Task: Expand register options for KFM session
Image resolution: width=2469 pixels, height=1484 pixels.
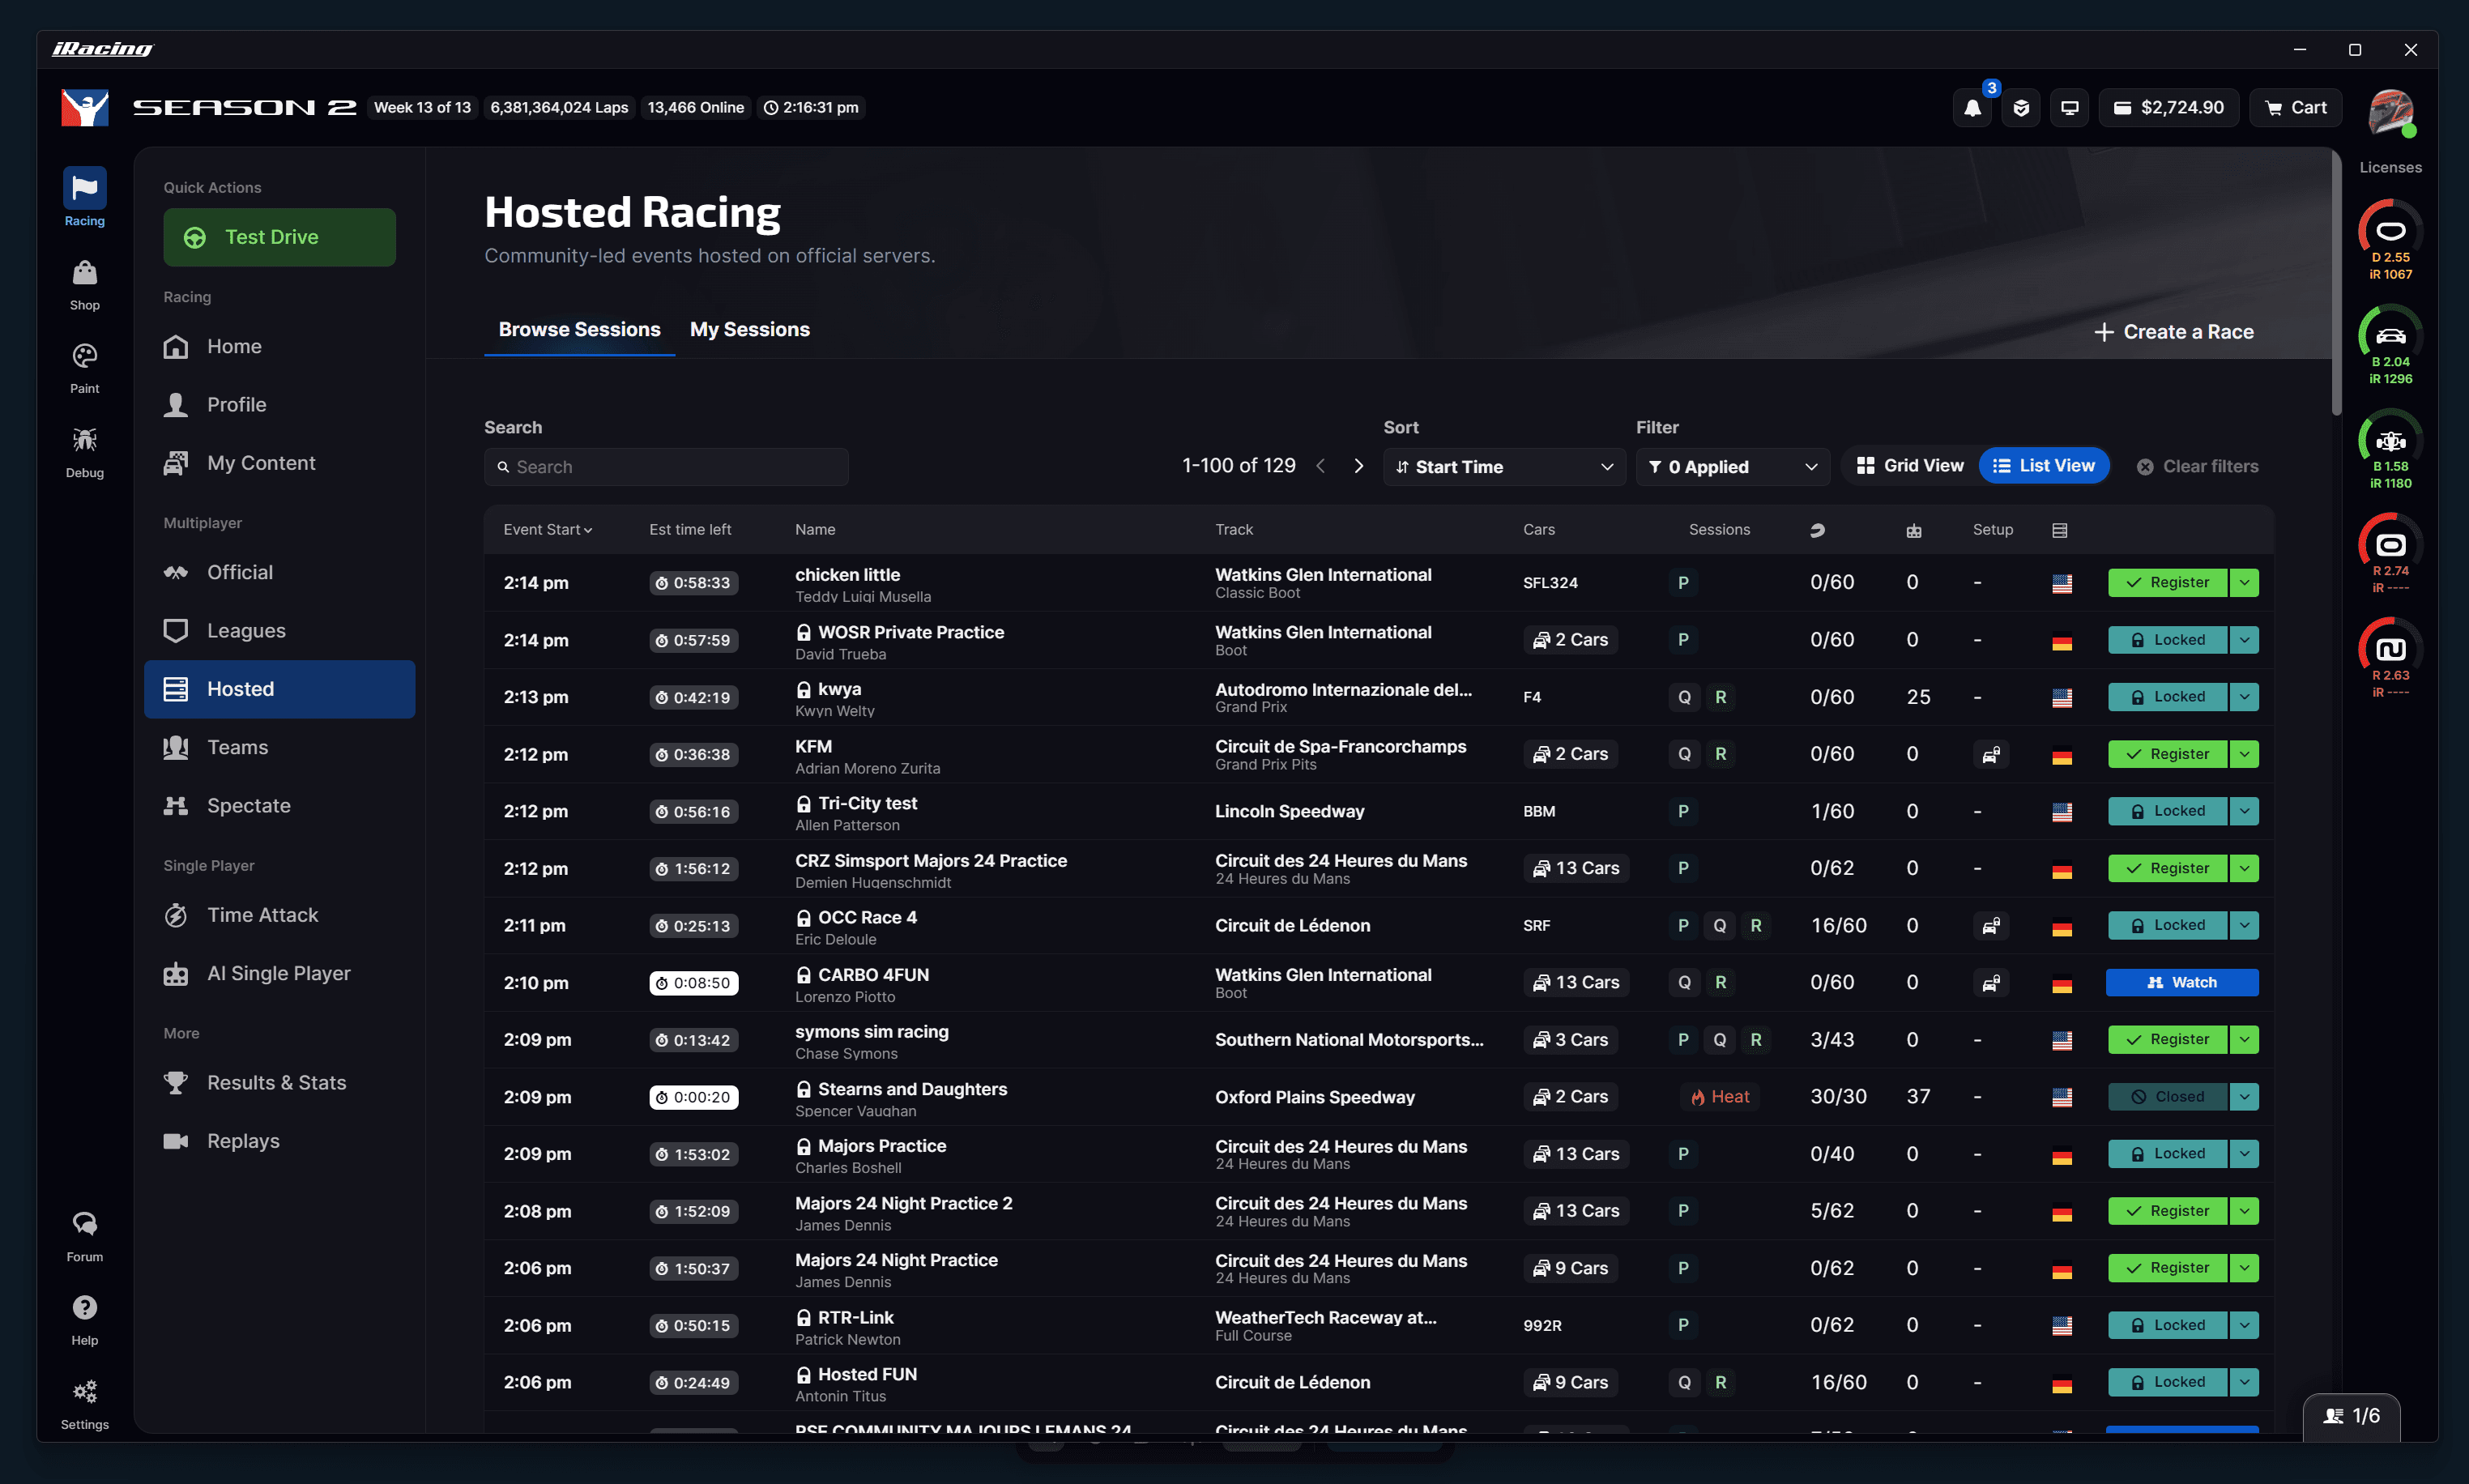Action: tap(2245, 755)
